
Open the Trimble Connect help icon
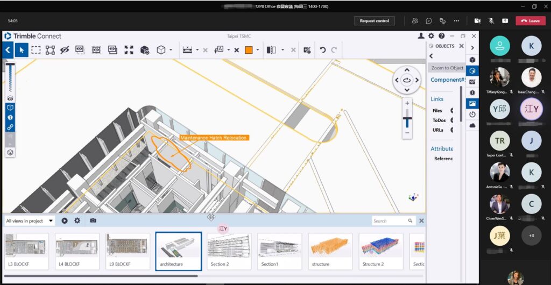coord(441,36)
